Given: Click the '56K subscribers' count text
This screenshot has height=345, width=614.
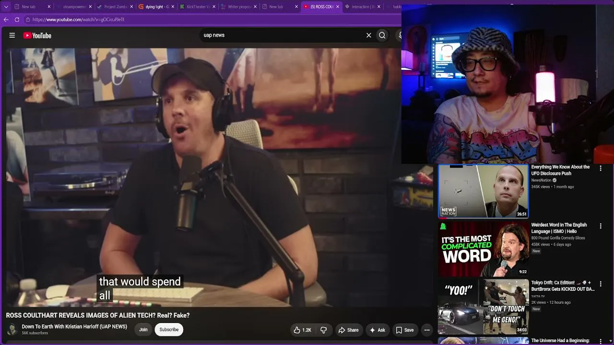Looking at the screenshot, I should pos(35,333).
